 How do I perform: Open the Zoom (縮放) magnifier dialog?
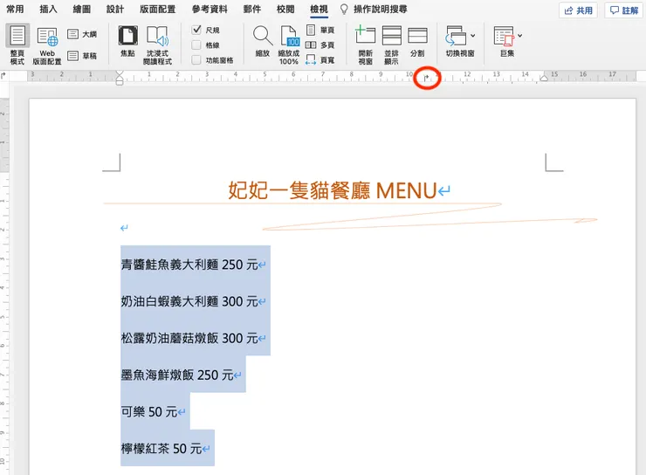point(263,41)
